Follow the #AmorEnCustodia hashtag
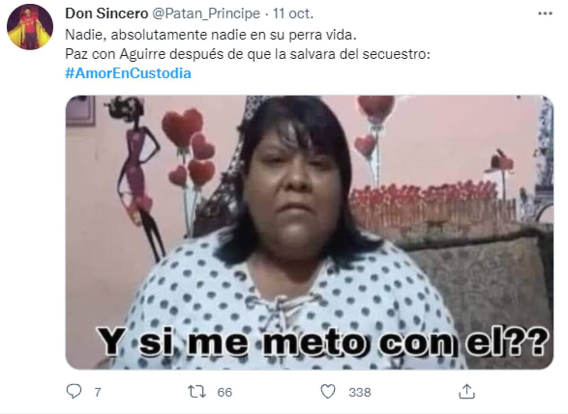568x414 pixels. 128,74
